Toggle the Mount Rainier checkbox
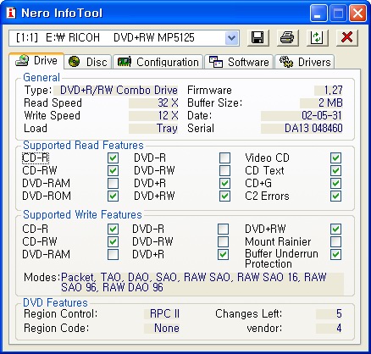The image size is (371, 354). pos(335,242)
